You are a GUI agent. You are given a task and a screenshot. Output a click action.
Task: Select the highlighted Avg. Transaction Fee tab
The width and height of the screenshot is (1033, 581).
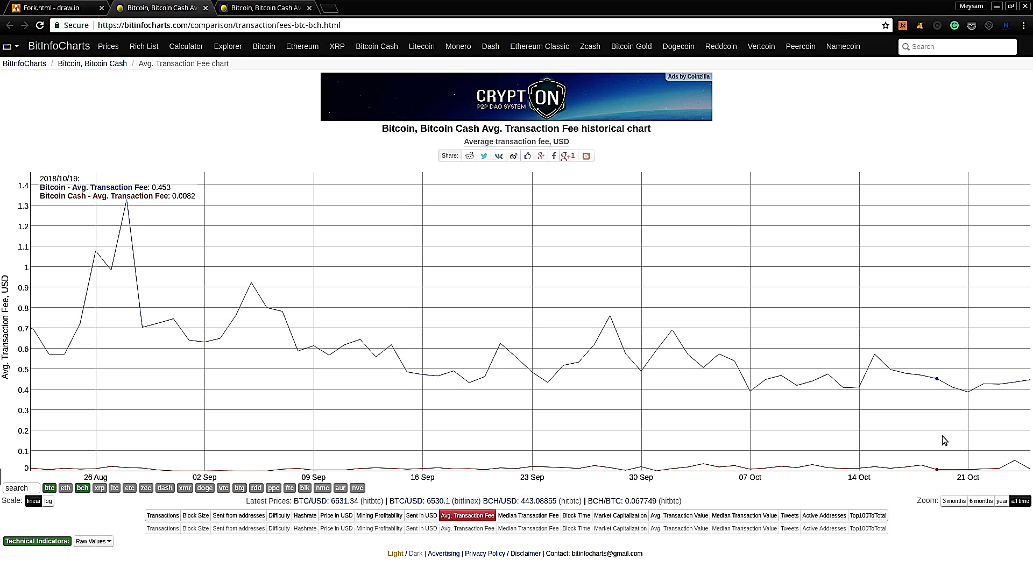tap(468, 516)
